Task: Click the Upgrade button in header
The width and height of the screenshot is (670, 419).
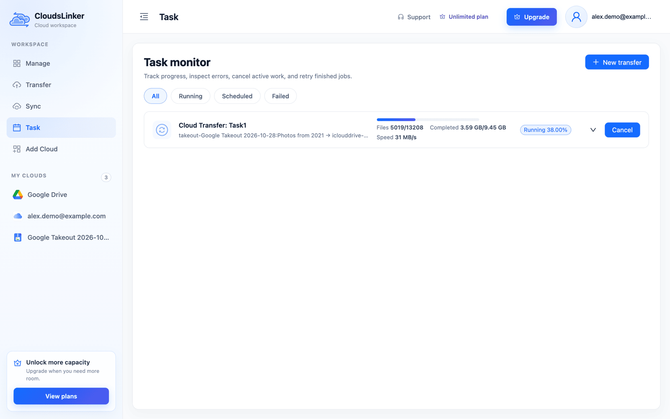Action: (531, 17)
